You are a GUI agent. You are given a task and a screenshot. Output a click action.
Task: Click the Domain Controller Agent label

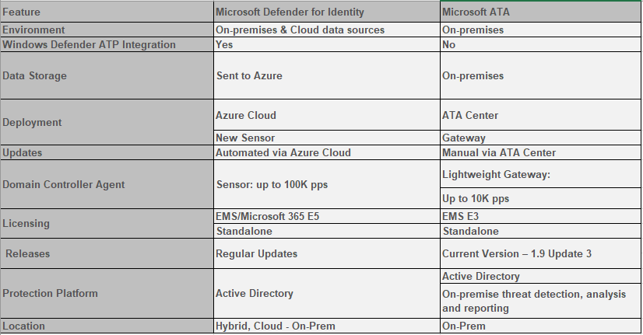[107, 184]
